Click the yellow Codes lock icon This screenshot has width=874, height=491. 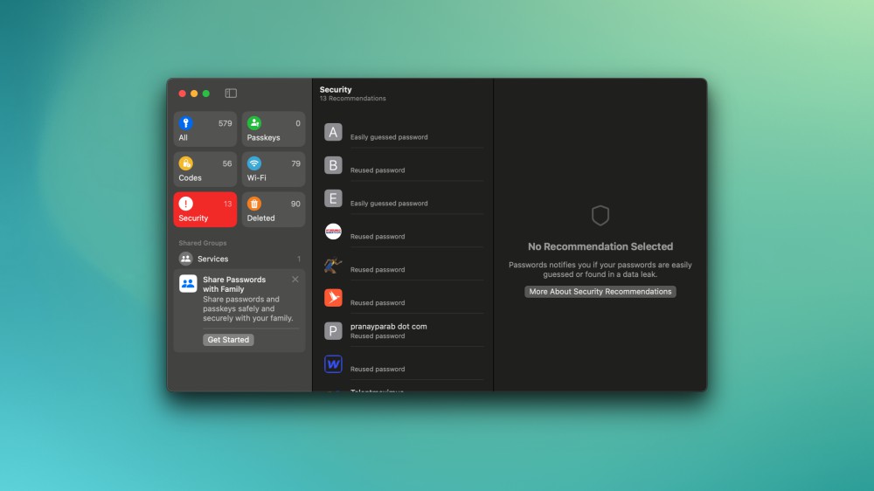point(185,163)
